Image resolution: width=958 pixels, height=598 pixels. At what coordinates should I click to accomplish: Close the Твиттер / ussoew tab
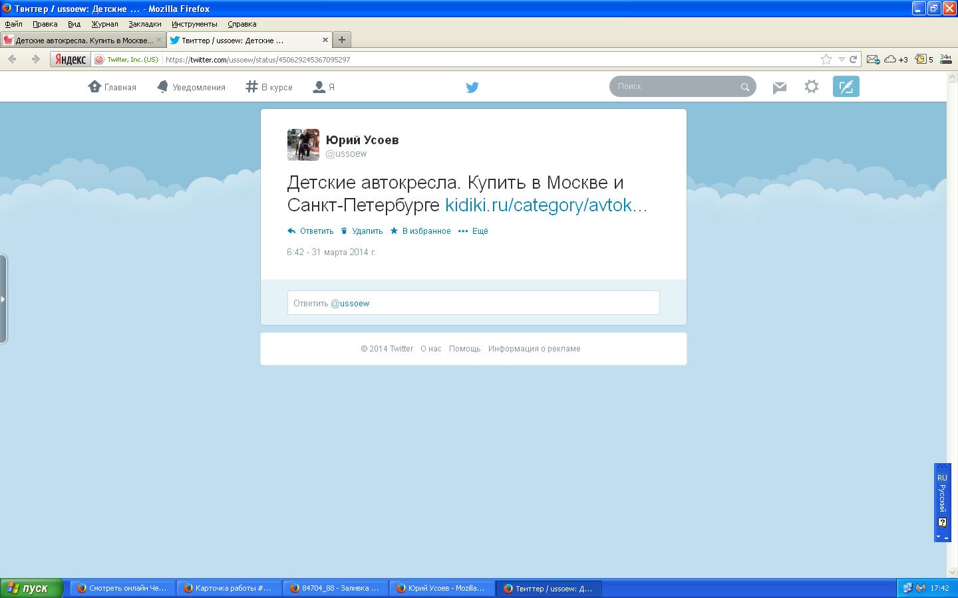pos(325,40)
